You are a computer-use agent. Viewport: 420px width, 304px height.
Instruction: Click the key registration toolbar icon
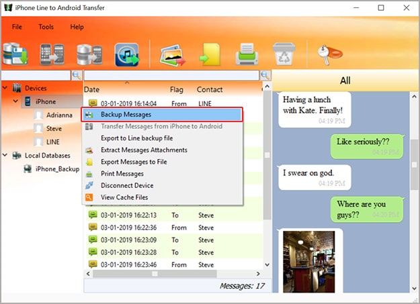327,53
